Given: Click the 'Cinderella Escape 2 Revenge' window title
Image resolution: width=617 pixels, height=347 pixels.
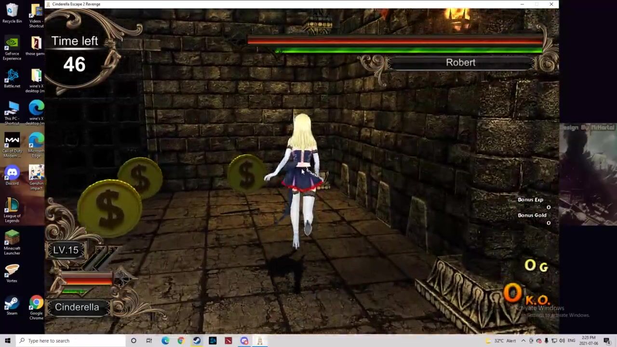Looking at the screenshot, I should click(76, 4).
